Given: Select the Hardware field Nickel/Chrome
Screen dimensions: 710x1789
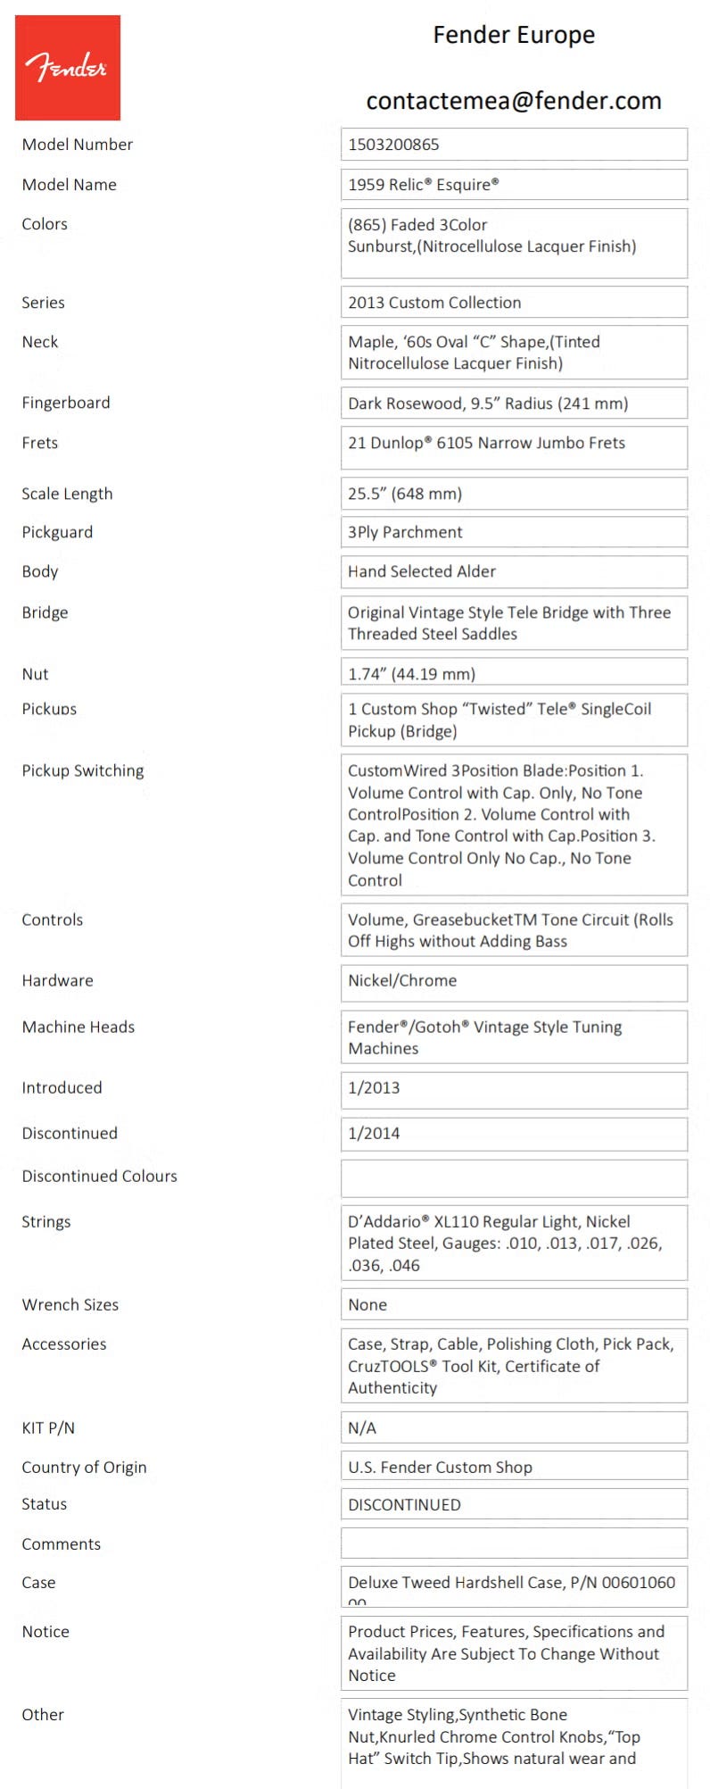Looking at the screenshot, I should pyautogui.click(x=514, y=983).
